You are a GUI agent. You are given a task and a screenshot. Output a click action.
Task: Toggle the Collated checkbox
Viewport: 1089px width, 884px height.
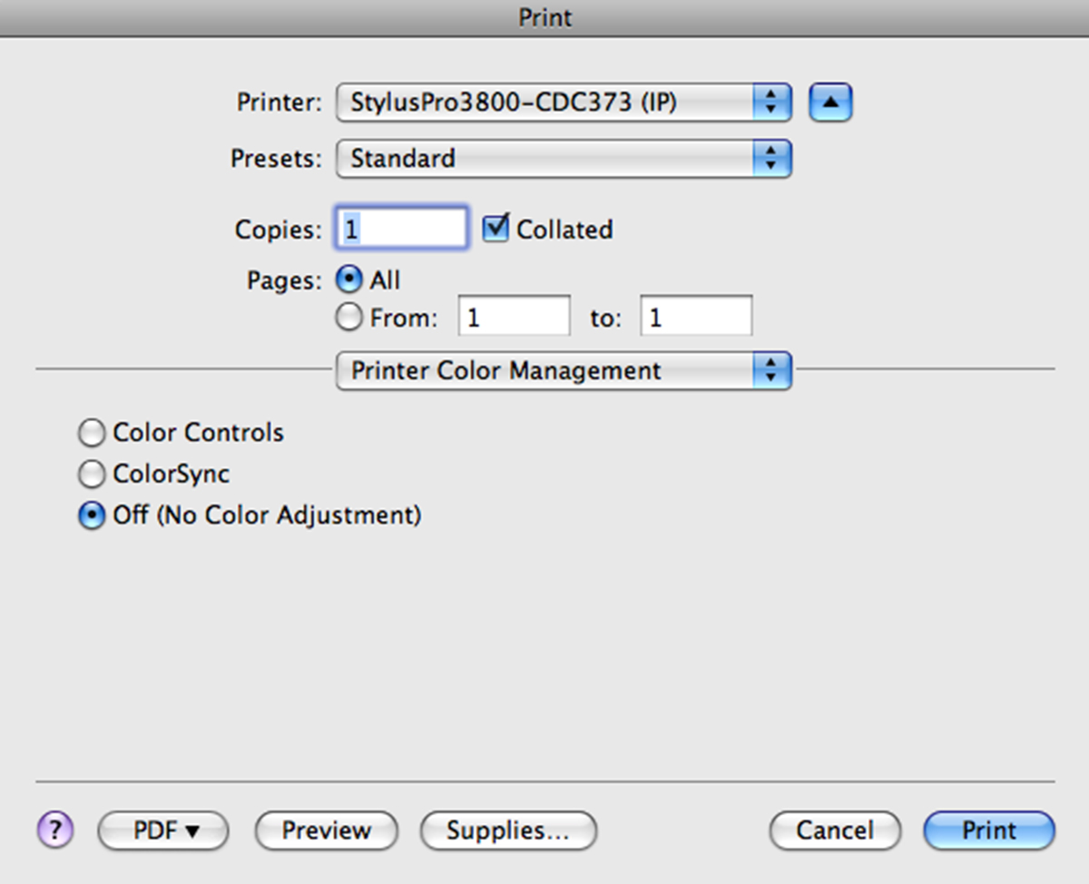495,228
